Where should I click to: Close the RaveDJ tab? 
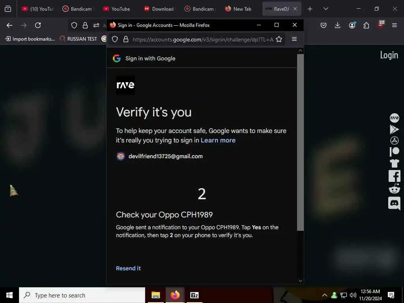point(295,9)
